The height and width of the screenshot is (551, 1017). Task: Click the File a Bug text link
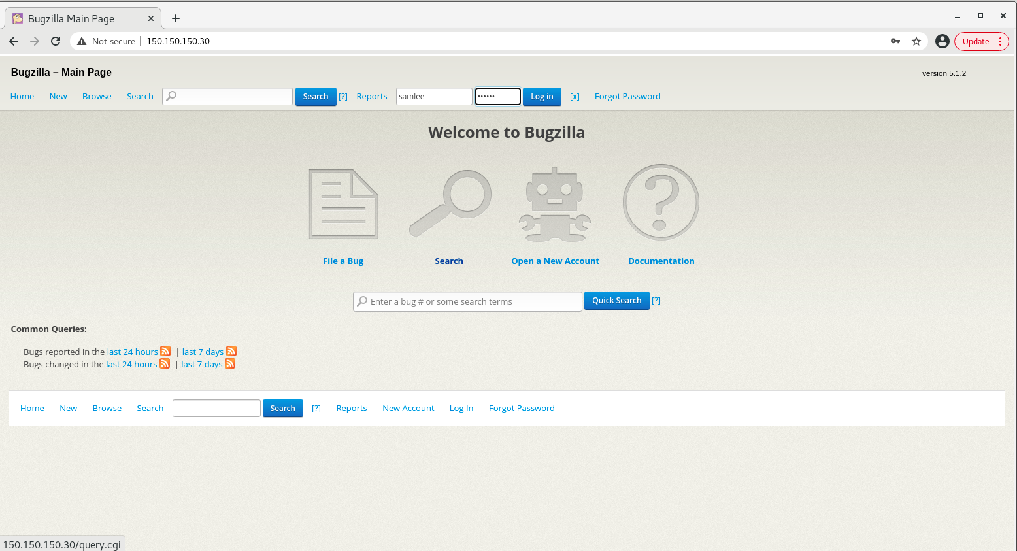(343, 261)
